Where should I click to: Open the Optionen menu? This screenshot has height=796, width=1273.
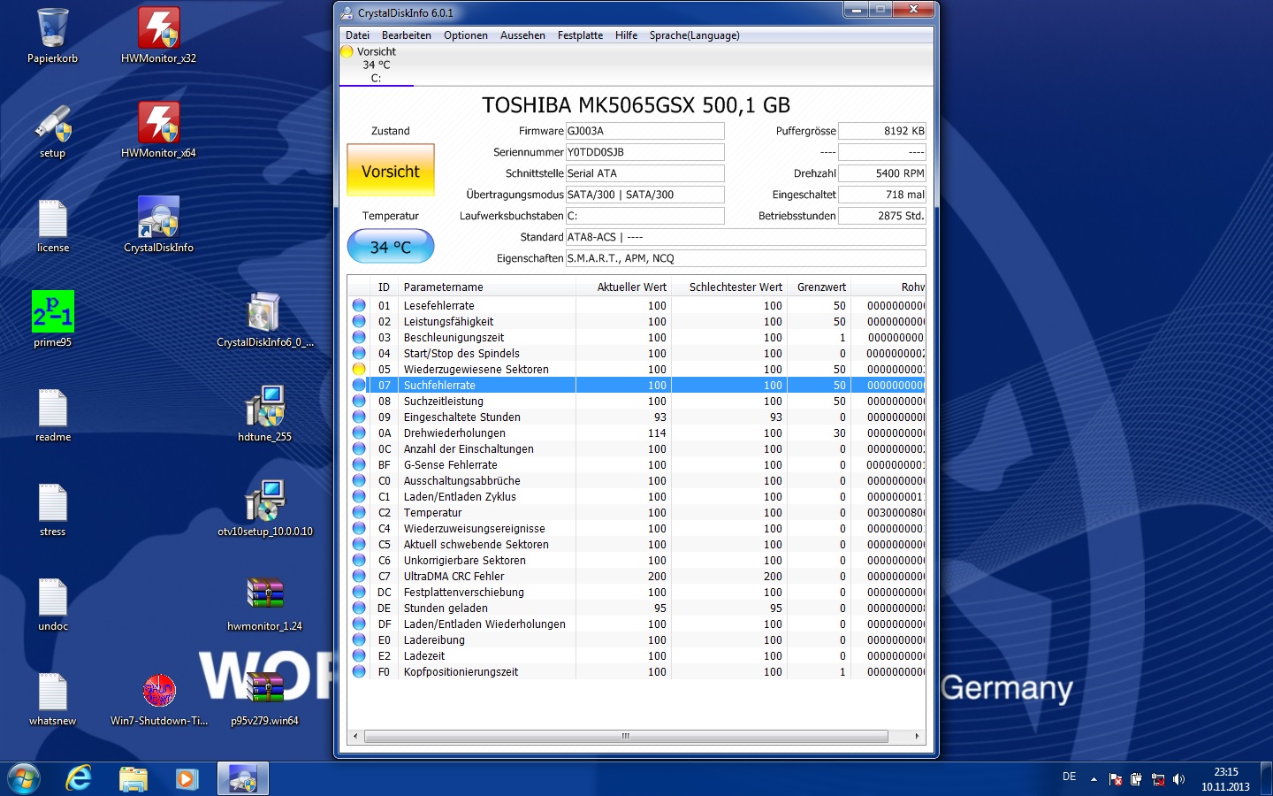(466, 35)
